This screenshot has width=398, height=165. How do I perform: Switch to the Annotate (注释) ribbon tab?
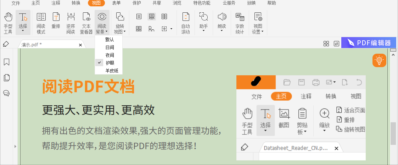[56, 3]
